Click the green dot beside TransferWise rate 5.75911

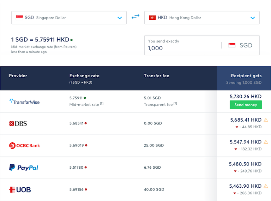85,98
